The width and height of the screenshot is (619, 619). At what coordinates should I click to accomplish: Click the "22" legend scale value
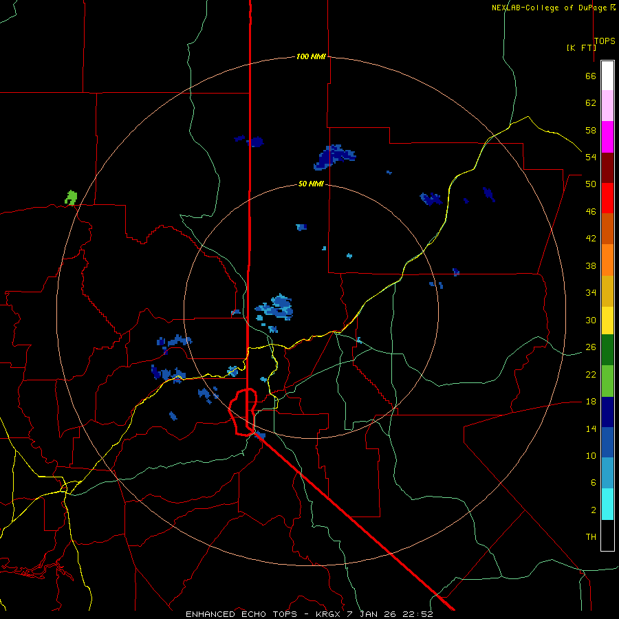click(591, 374)
